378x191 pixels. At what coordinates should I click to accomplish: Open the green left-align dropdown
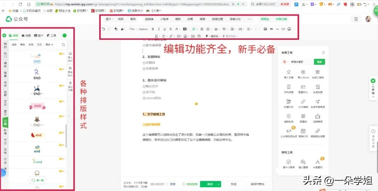pyautogui.click(x=194, y=29)
